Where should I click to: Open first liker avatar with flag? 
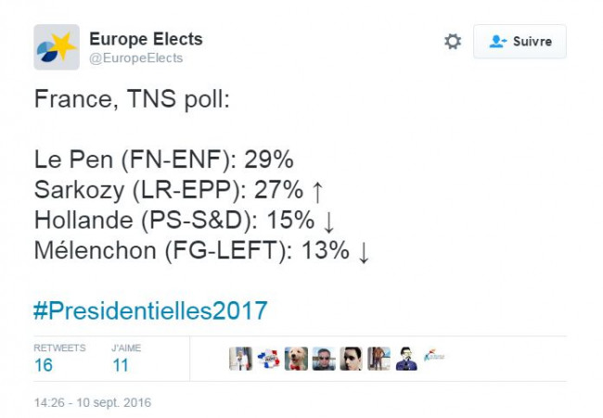click(x=240, y=359)
